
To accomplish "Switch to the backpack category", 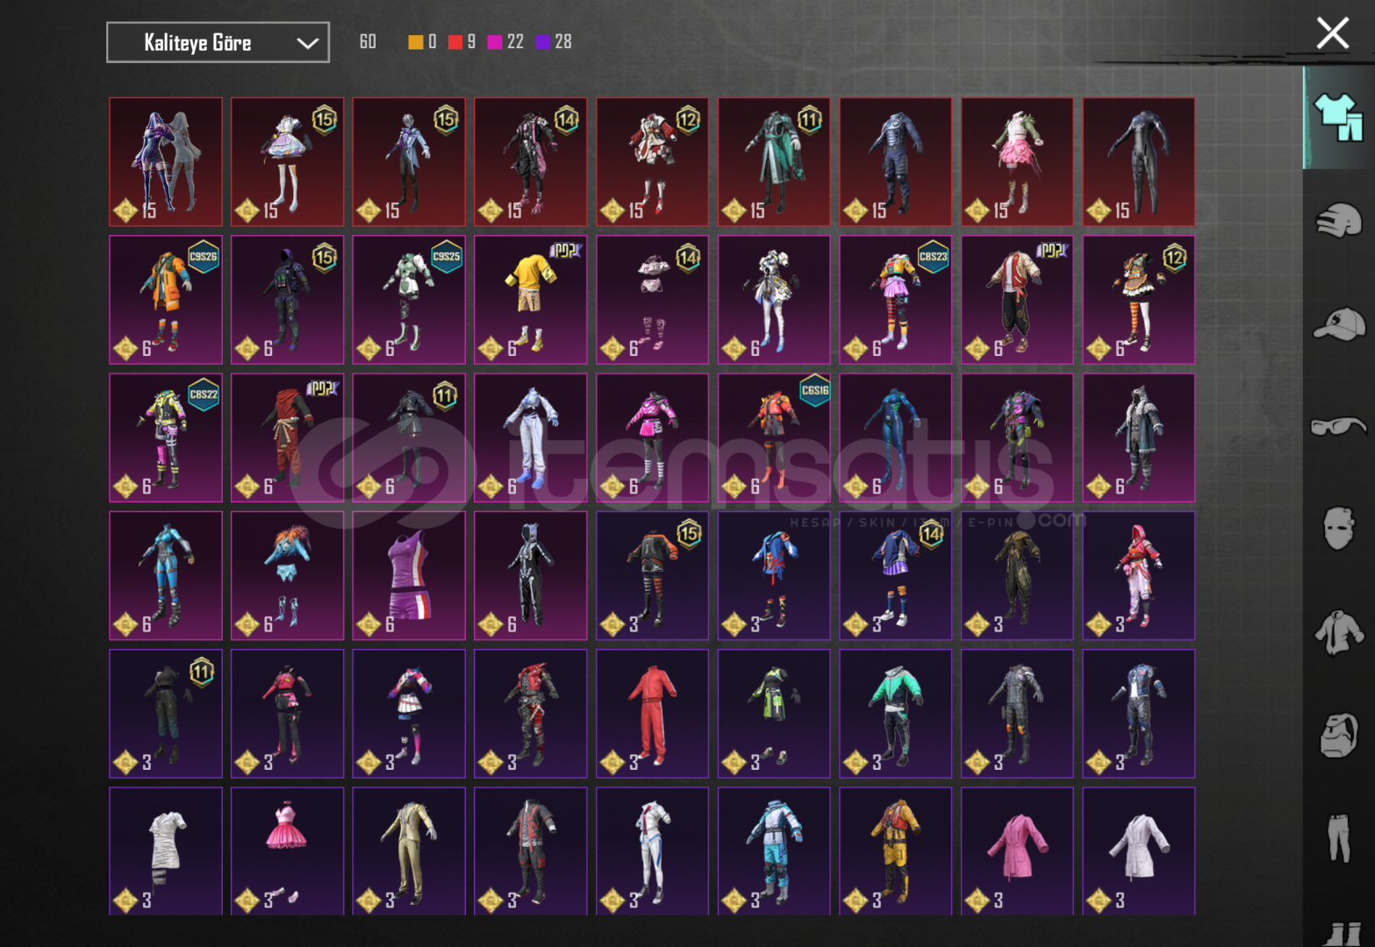I will [x=1338, y=735].
